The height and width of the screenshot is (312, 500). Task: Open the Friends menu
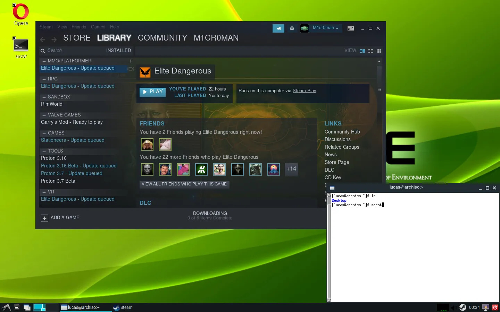79,27
